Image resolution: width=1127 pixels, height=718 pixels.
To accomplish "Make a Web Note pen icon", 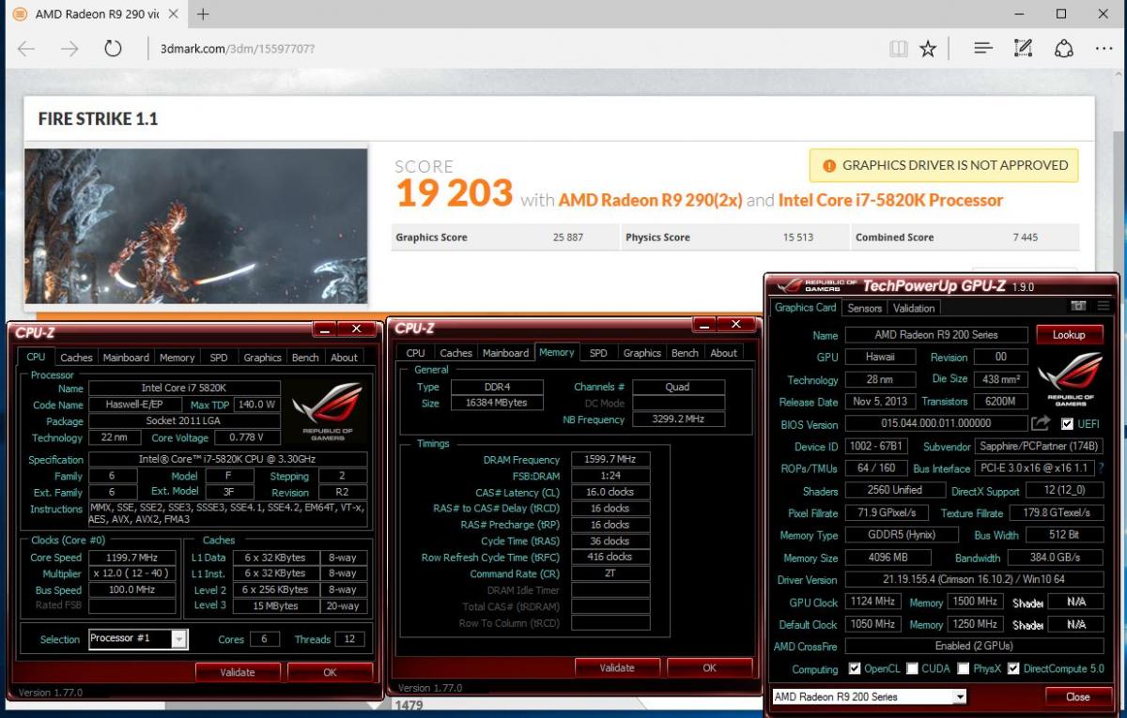I will [1024, 49].
